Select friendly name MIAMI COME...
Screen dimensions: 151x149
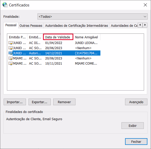pos(86,63)
